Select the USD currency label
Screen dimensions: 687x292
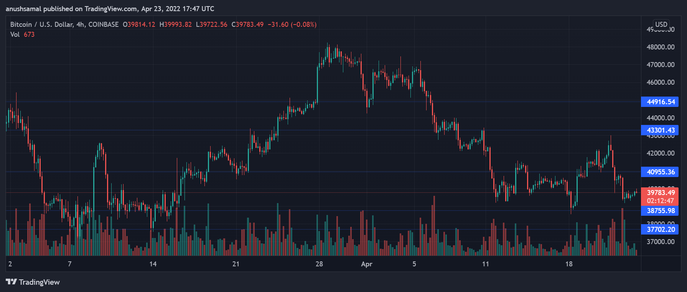click(x=661, y=24)
